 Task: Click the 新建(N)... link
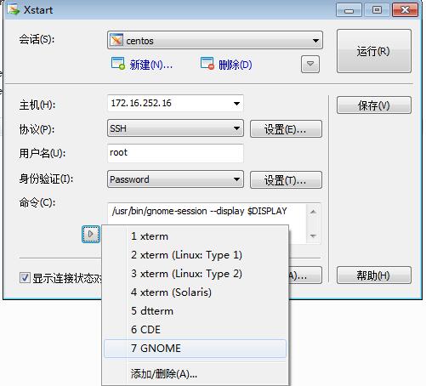(151, 65)
